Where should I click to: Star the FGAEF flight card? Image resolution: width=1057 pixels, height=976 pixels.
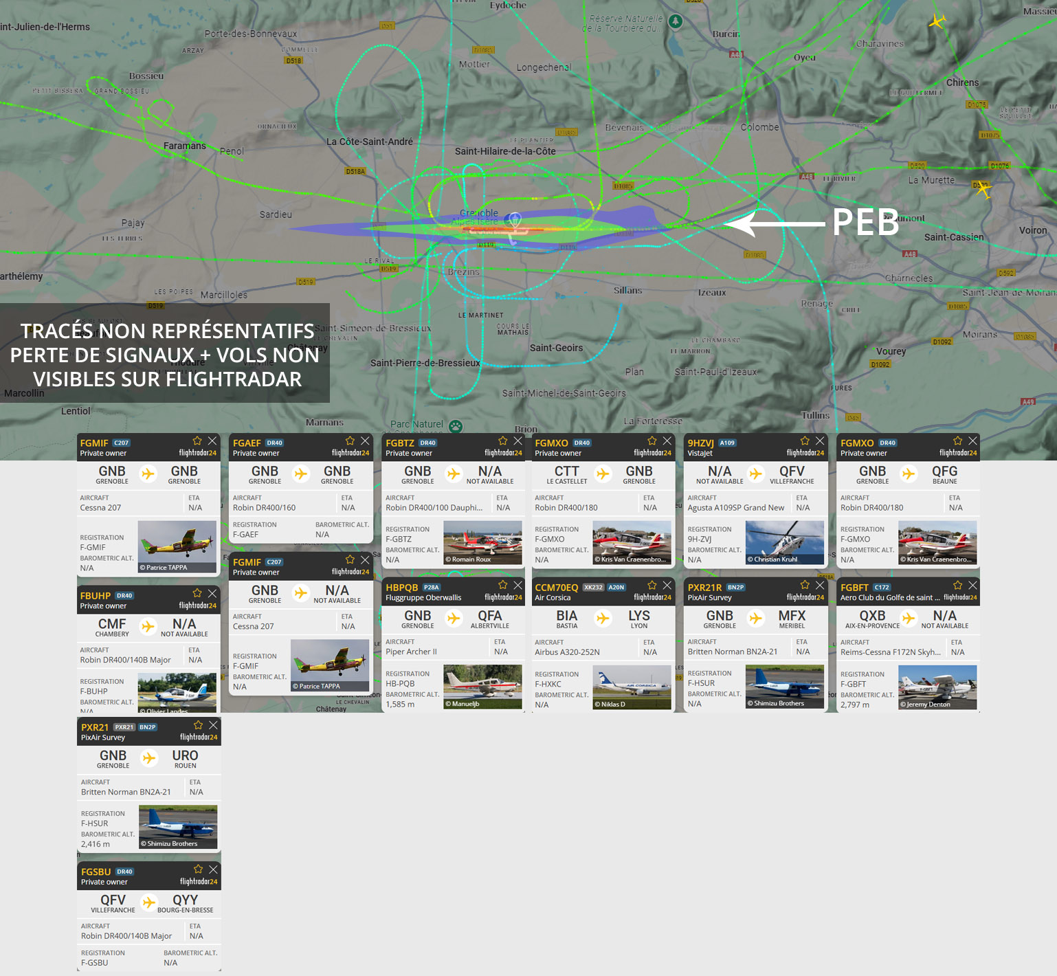[350, 441]
